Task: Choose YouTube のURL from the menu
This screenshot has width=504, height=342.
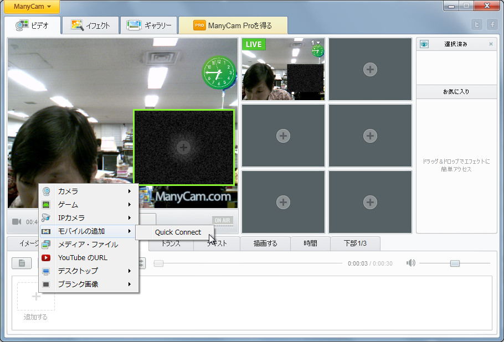Action: pos(89,257)
